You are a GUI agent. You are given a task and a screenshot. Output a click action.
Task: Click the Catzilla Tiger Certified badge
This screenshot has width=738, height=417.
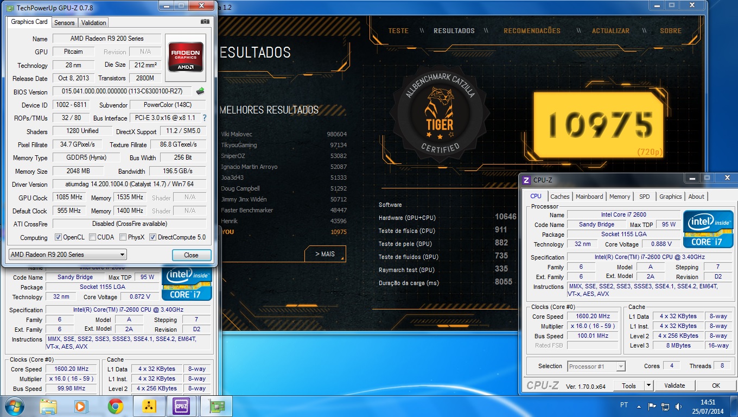coord(440,114)
